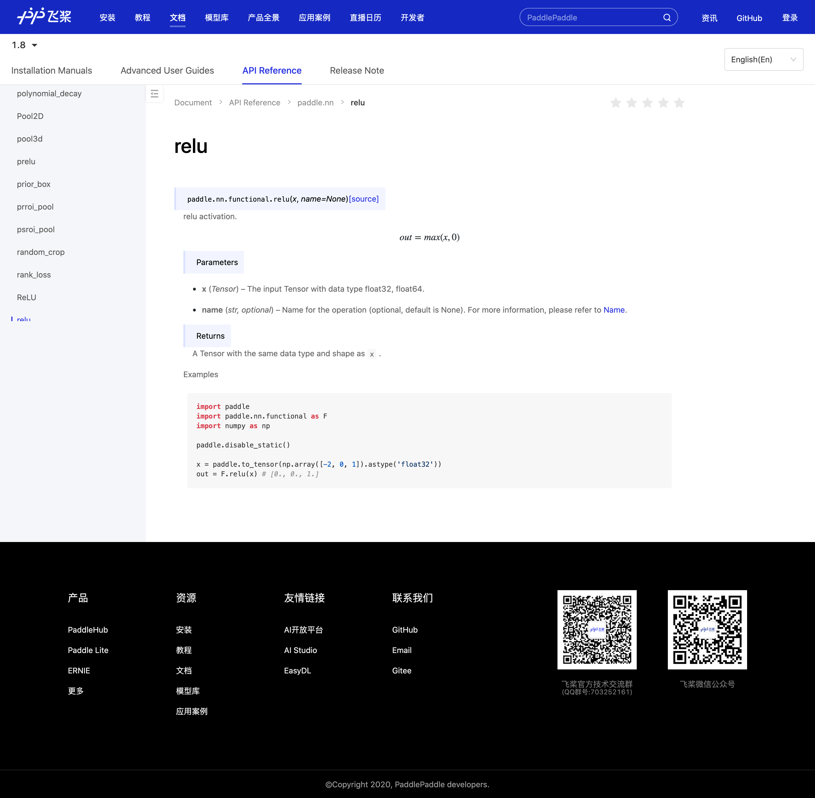The image size is (815, 798).
Task: Click the breadcrumb chevron after Document
Action: [x=220, y=102]
